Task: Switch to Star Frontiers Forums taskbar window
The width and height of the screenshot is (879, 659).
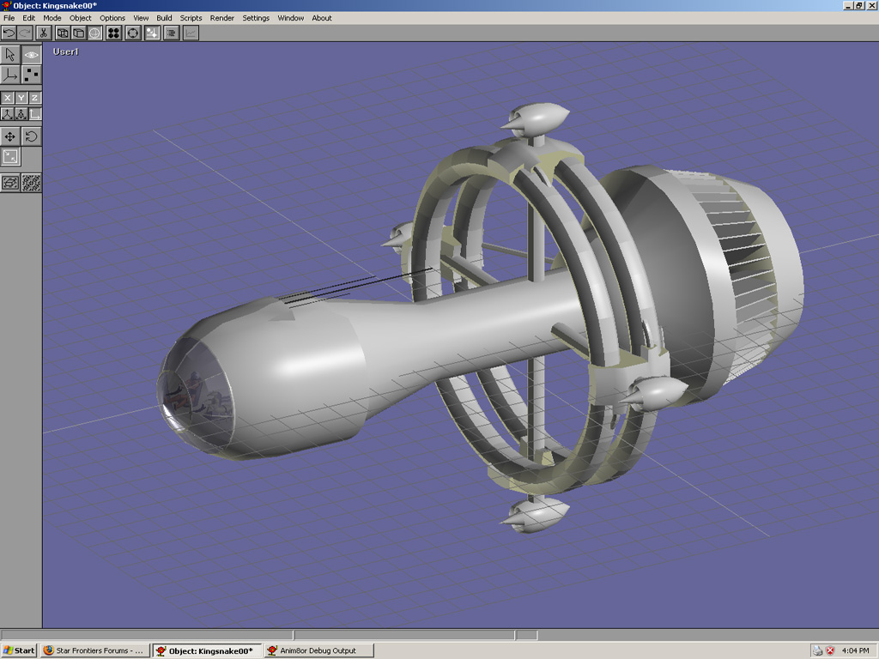Action: [95, 650]
